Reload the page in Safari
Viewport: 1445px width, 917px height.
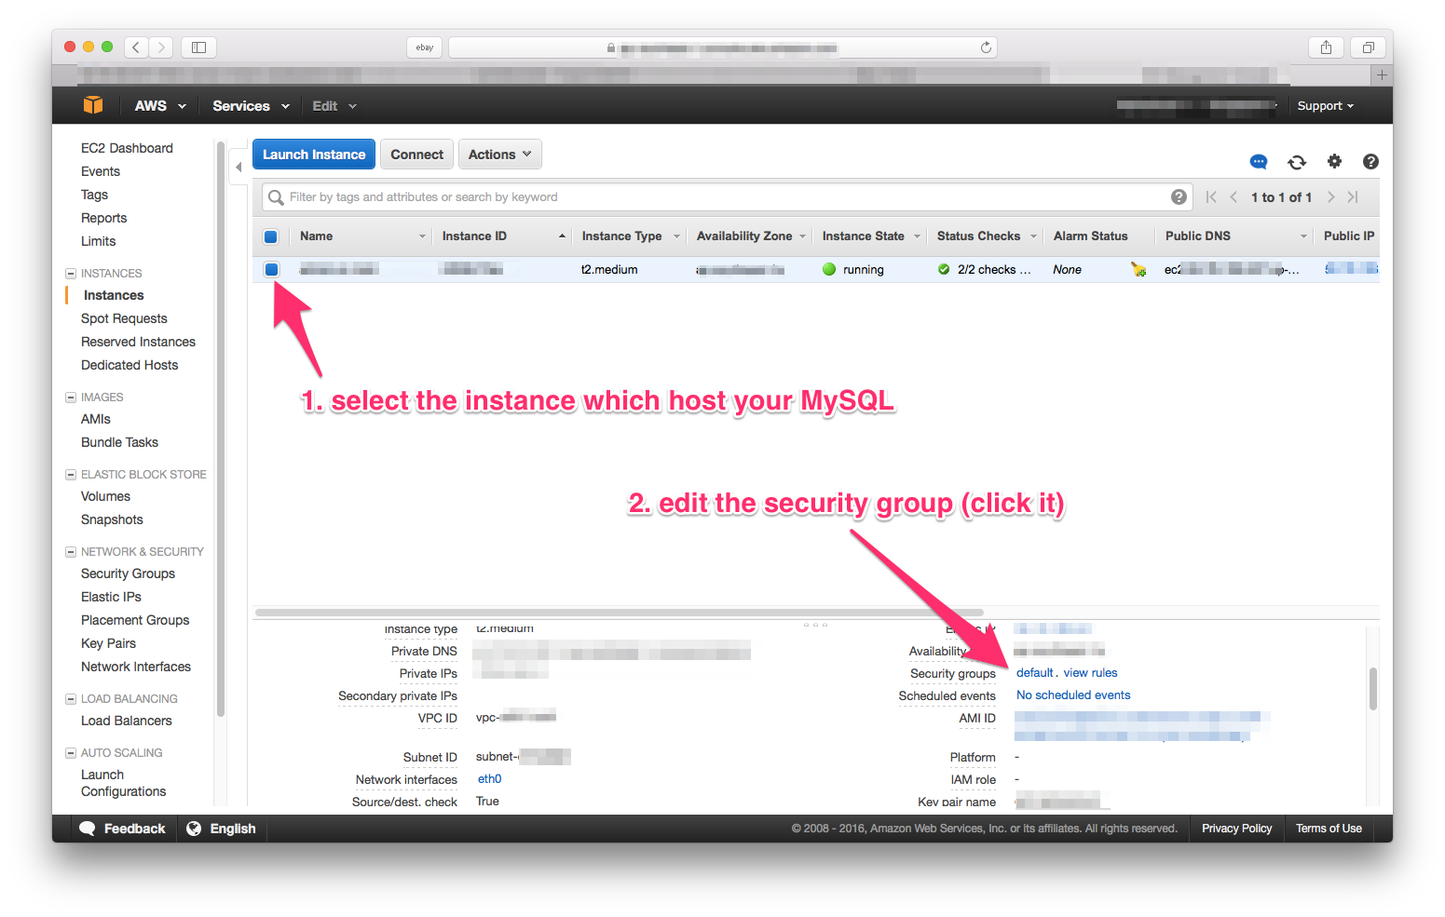[986, 47]
